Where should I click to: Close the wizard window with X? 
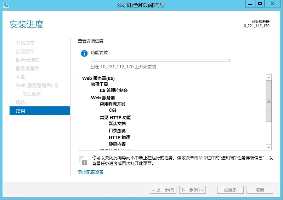272,4
